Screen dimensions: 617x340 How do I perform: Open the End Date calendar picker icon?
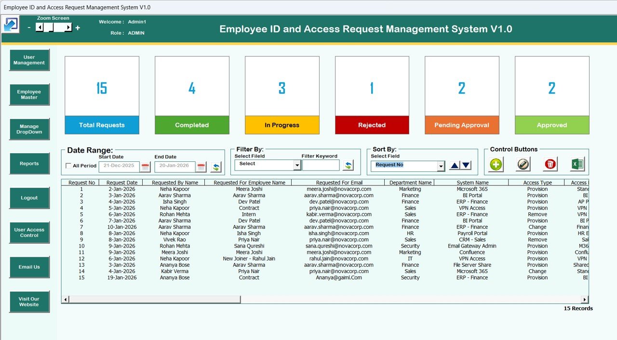[x=201, y=166]
